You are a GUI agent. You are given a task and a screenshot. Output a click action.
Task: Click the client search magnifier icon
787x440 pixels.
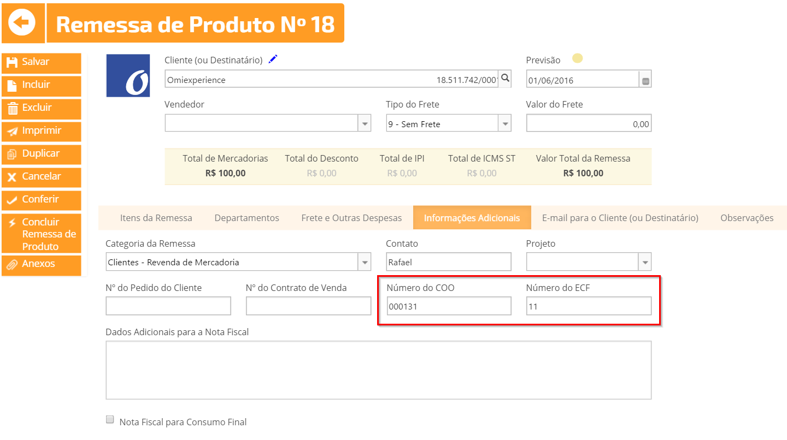click(x=506, y=79)
